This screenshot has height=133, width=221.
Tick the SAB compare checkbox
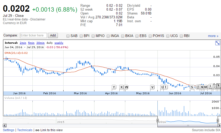[68, 36]
